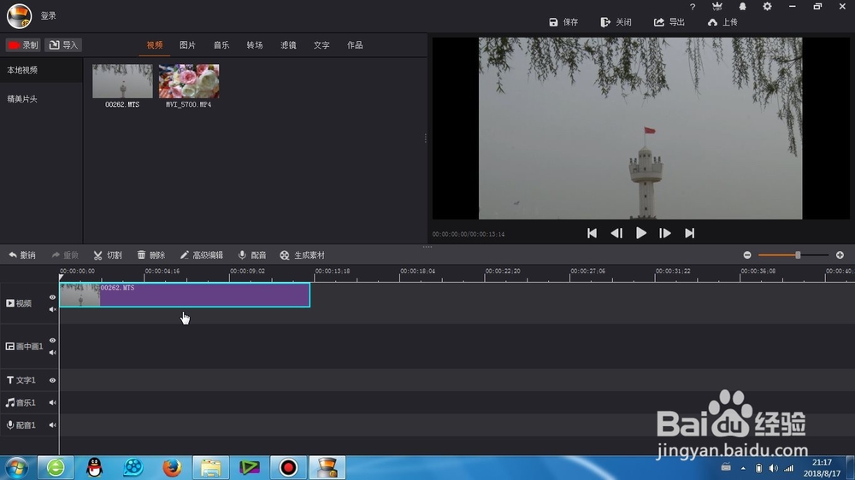Viewport: 855px width, 480px height.
Task: Jump to the start of preview
Action: pos(592,233)
